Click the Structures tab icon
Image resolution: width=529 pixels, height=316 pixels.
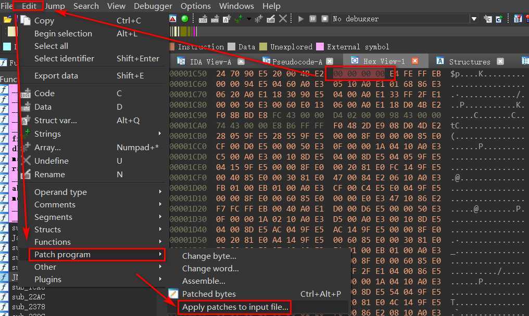[439, 61]
